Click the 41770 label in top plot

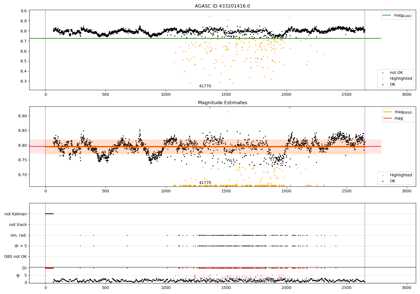(x=205, y=86)
